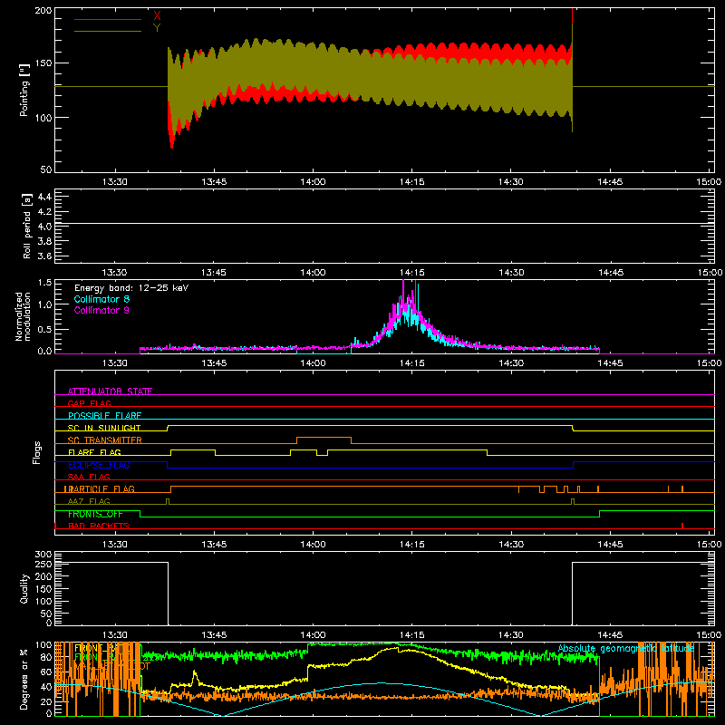This screenshot has width=725, height=725.
Task: Click the FLARE_FLAG label
Action: click(x=94, y=452)
